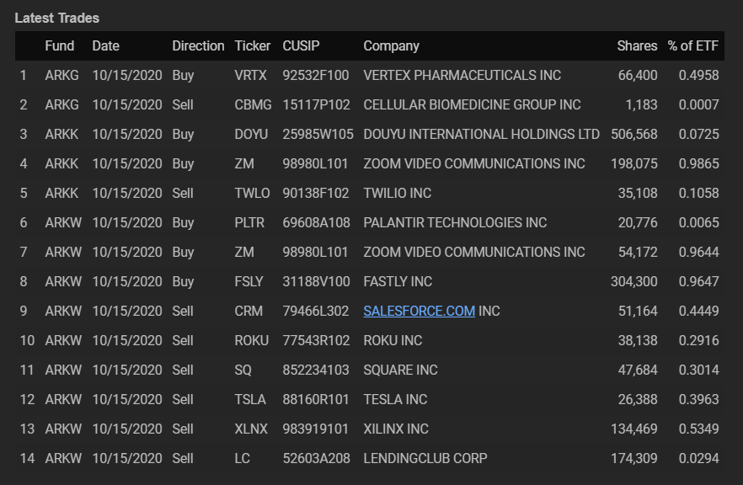Click CUSIP 77543R102
The width and height of the screenshot is (743, 485).
pyautogui.click(x=316, y=340)
